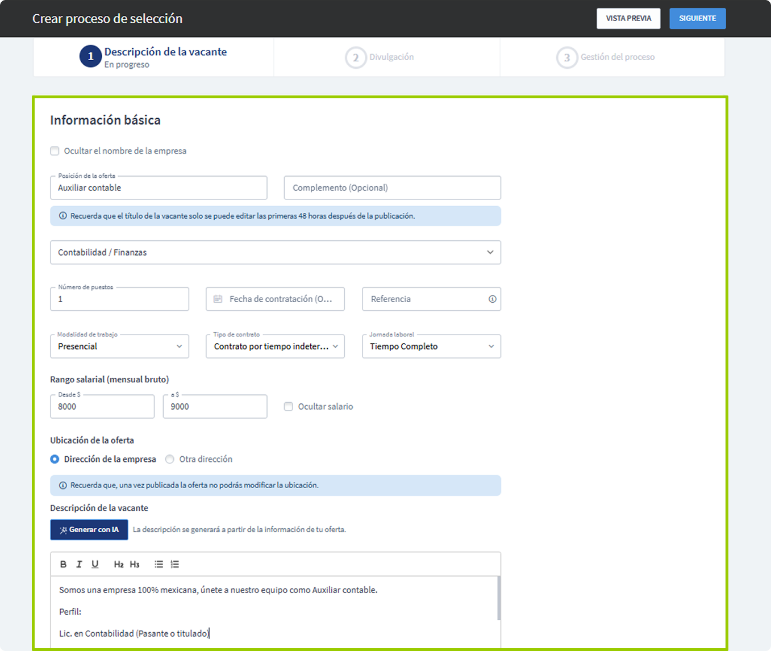Click the description editor scrollbar
This screenshot has height=651, width=771.
tap(499, 598)
